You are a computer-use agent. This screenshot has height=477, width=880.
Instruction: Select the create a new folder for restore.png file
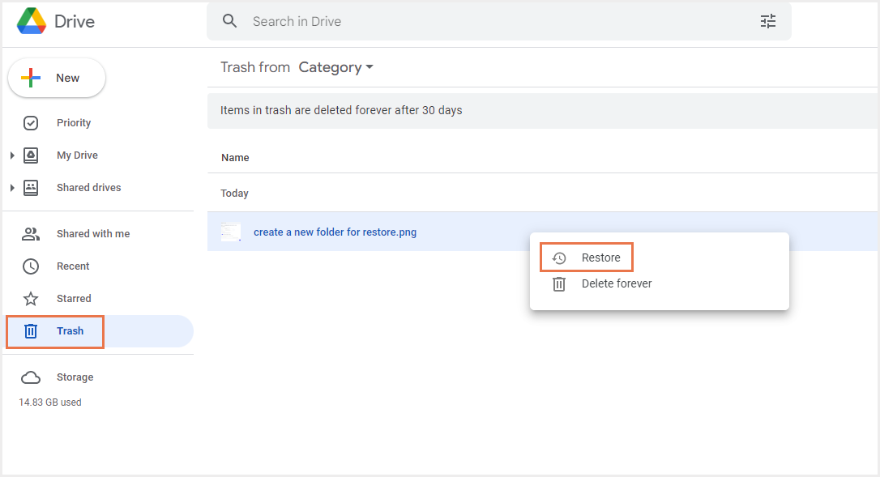(x=335, y=232)
